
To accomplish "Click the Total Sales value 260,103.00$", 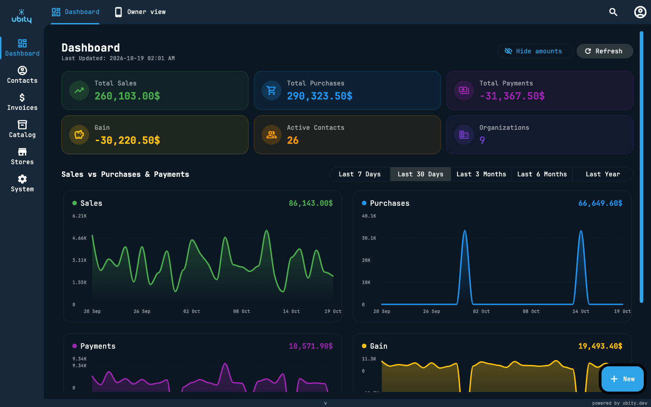I will (127, 96).
